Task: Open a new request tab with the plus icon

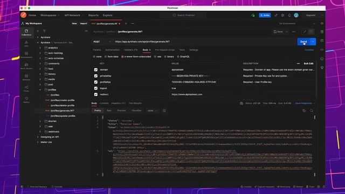Action: point(126,24)
